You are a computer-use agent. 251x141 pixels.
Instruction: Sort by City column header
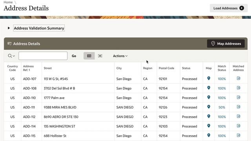(119, 68)
